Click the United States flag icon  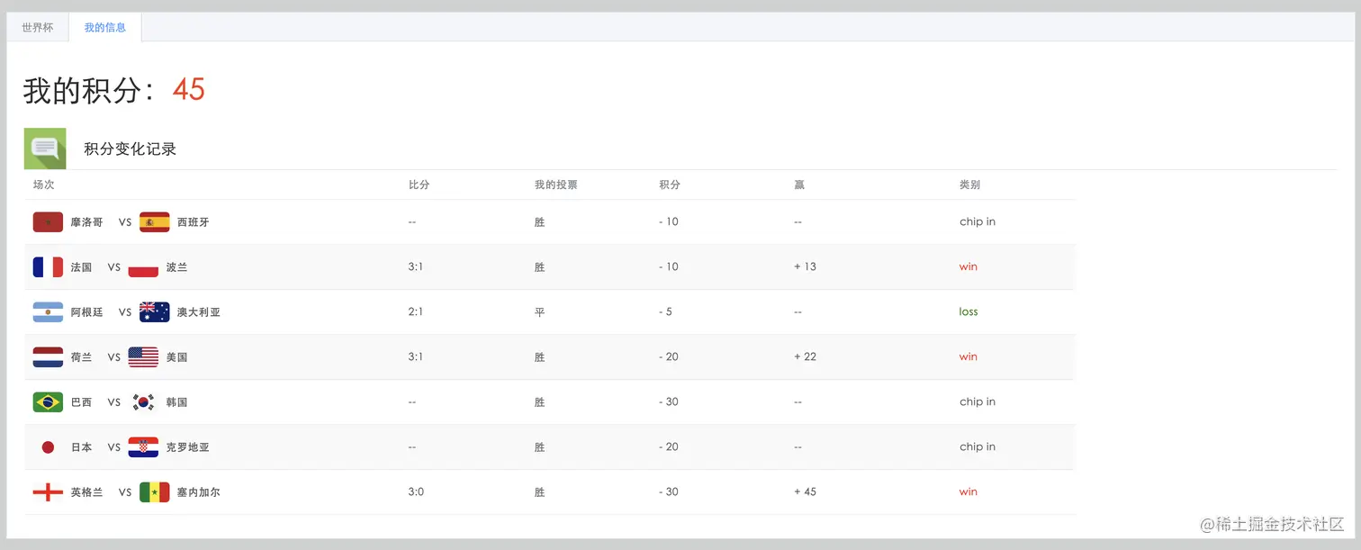click(x=143, y=356)
